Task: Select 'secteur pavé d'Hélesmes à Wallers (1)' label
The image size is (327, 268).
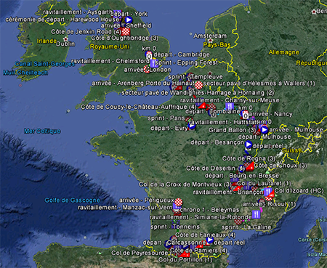Action: pos(259,84)
